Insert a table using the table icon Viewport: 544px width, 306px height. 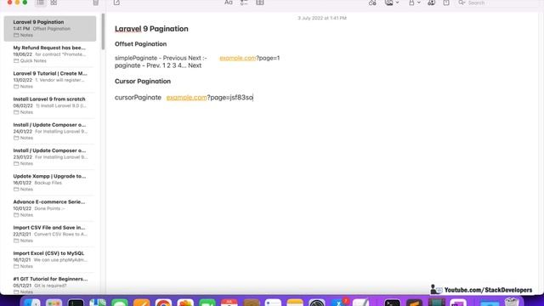pyautogui.click(x=260, y=3)
